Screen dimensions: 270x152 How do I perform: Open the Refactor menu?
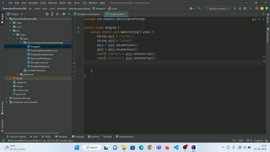[x=53, y=3]
